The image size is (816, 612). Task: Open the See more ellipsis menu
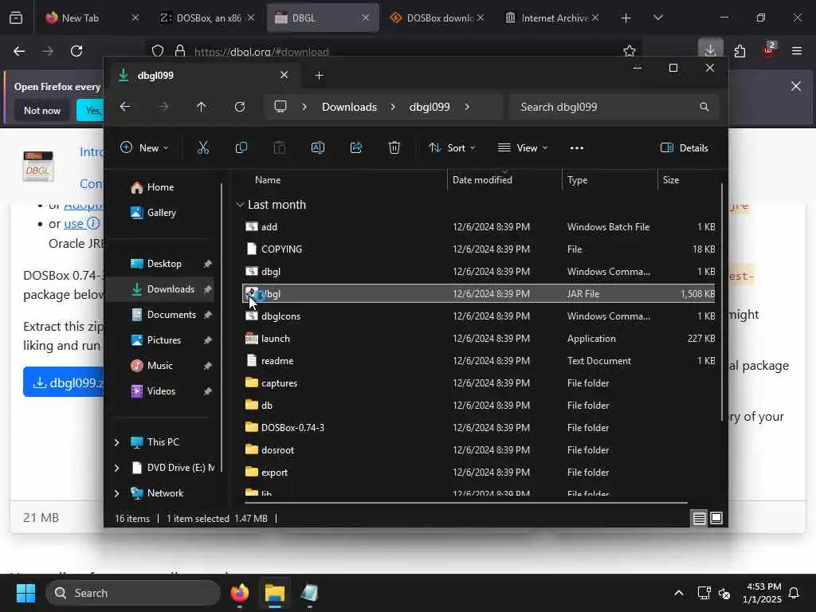pos(577,147)
